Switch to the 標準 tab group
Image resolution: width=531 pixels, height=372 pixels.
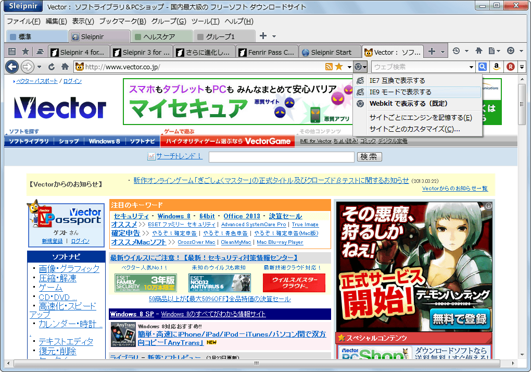pos(37,36)
